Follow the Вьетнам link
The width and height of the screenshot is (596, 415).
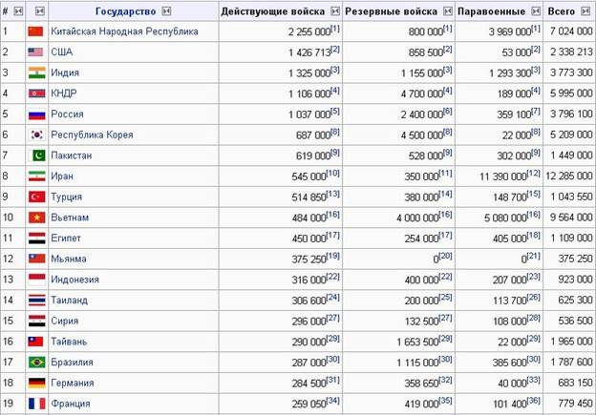70,218
